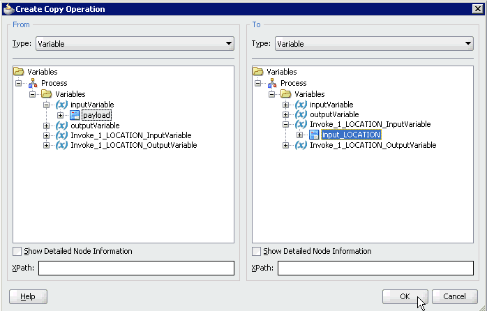
Task: Select input_LOCATION label in To tree
Action: click(x=351, y=135)
